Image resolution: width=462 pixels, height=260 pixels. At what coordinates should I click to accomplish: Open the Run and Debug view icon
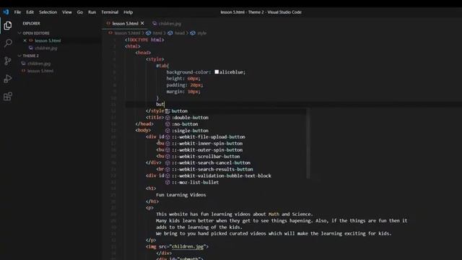[8, 79]
